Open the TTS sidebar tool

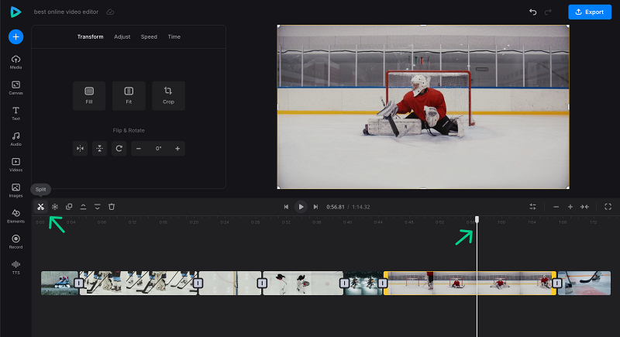(15, 267)
